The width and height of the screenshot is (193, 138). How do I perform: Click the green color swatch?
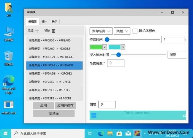[x=96, y=47]
